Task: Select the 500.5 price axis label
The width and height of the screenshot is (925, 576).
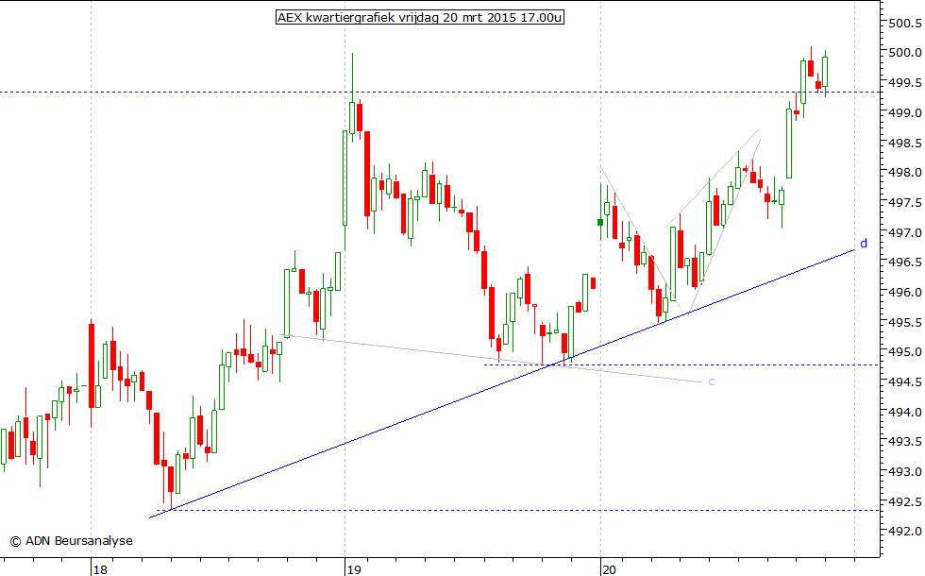Action: 905,23
